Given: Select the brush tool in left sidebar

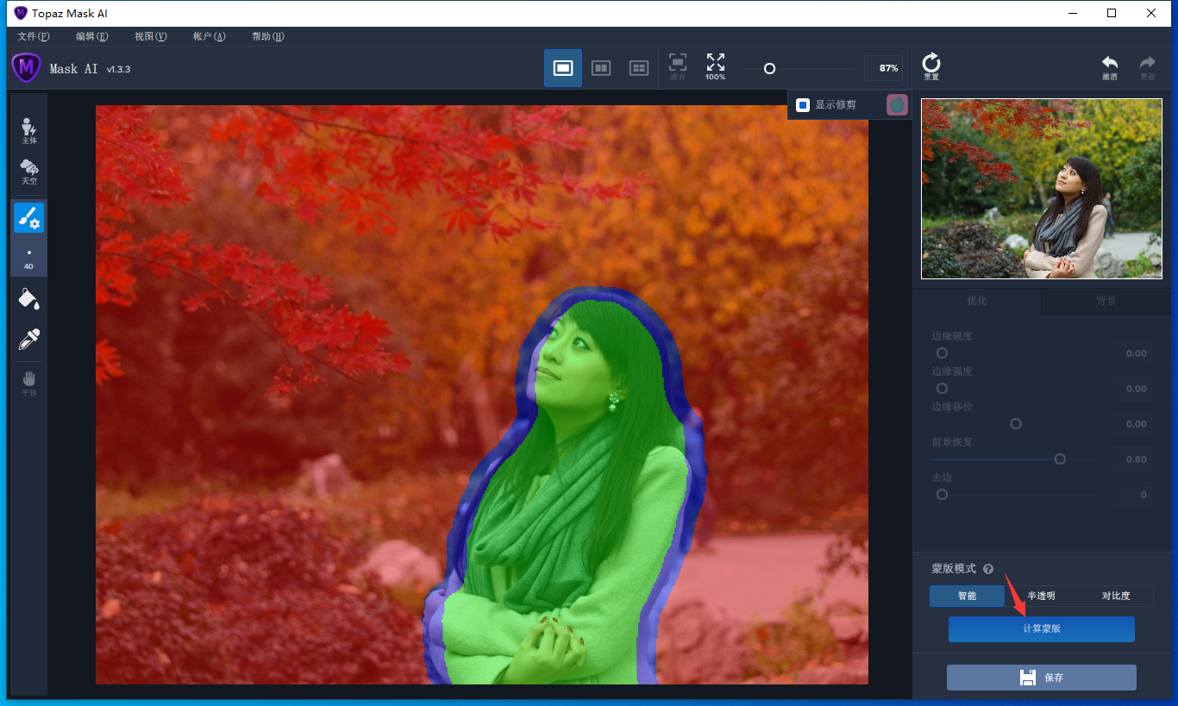Looking at the screenshot, I should pyautogui.click(x=28, y=218).
